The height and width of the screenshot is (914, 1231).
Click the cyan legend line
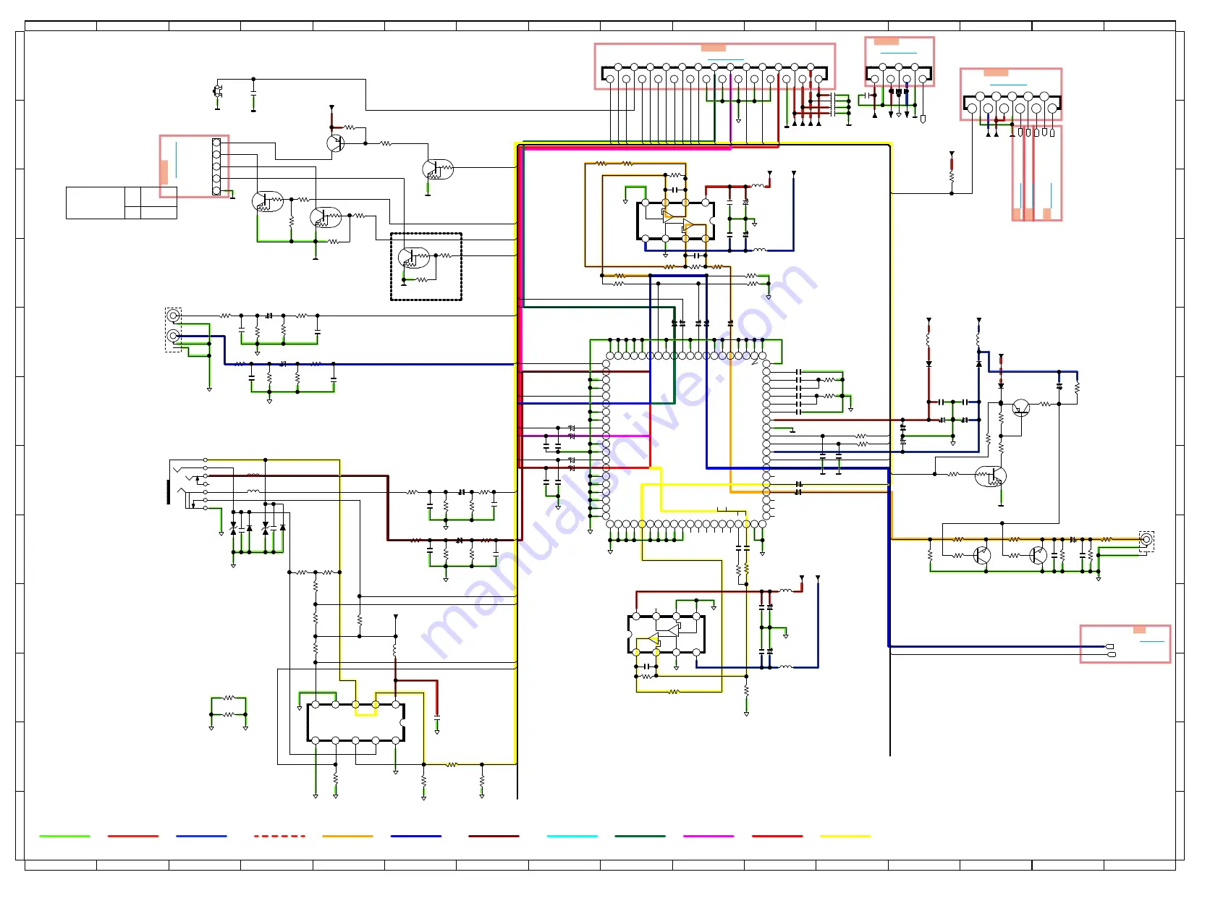572,836
